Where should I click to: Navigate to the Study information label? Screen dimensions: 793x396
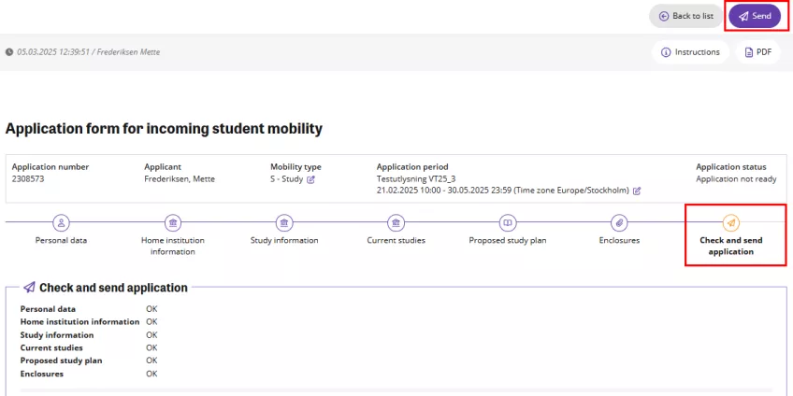284,241
